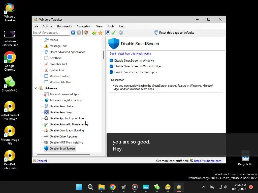
Task: Click the Reset Advanced Appearance icon
Action: [46, 52]
